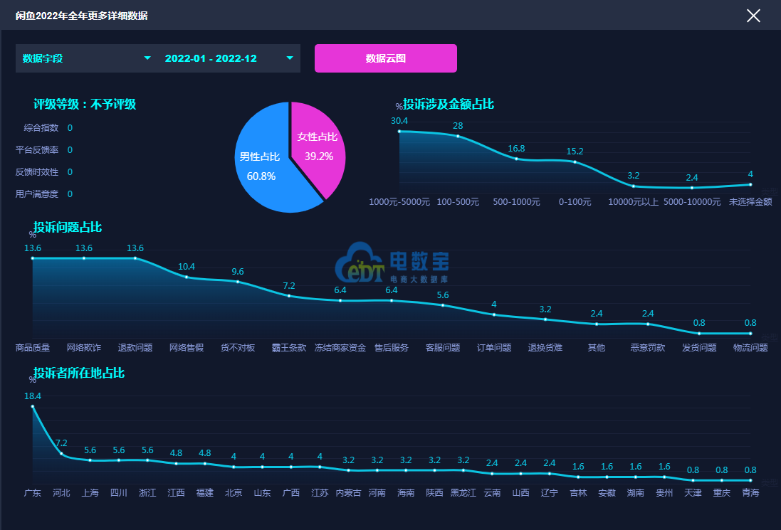Click the 反馈时效性 label
The width and height of the screenshot is (781, 530).
[37, 171]
